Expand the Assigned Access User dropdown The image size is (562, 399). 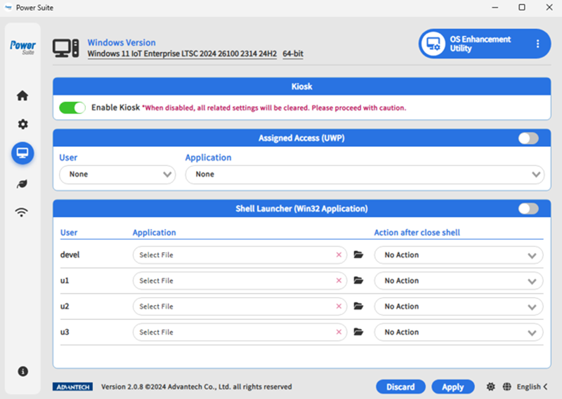[117, 174]
